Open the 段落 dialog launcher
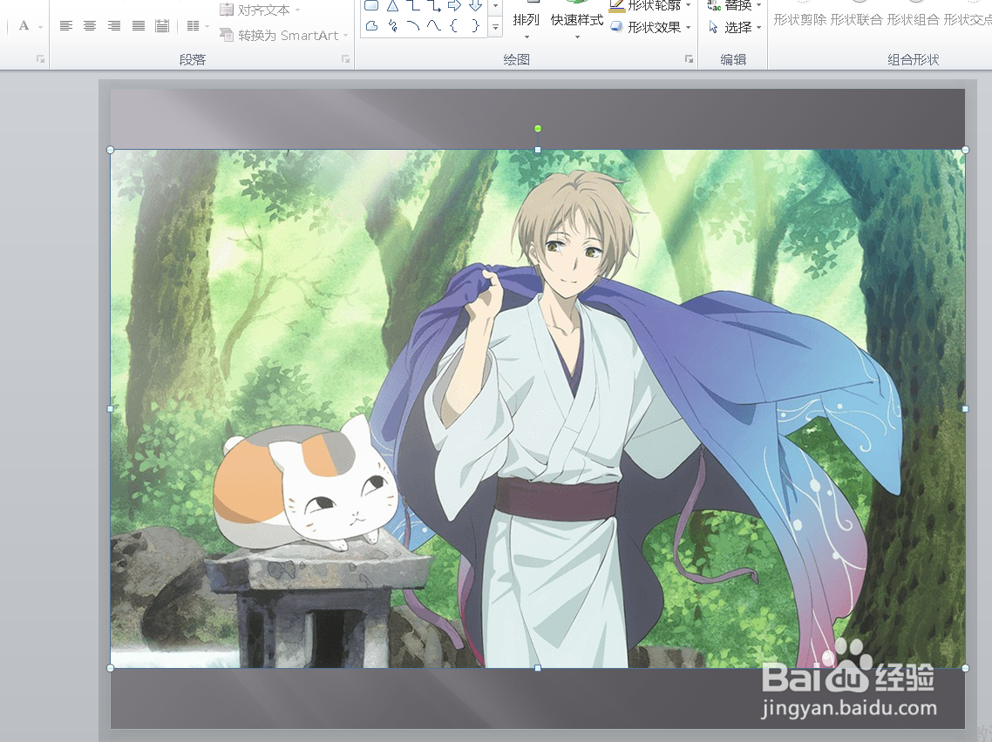This screenshot has width=992, height=742. pyautogui.click(x=345, y=59)
